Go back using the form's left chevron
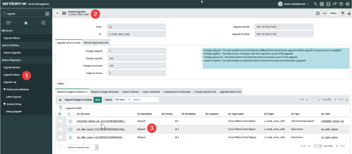The width and height of the screenshot is (352, 154). [57, 13]
